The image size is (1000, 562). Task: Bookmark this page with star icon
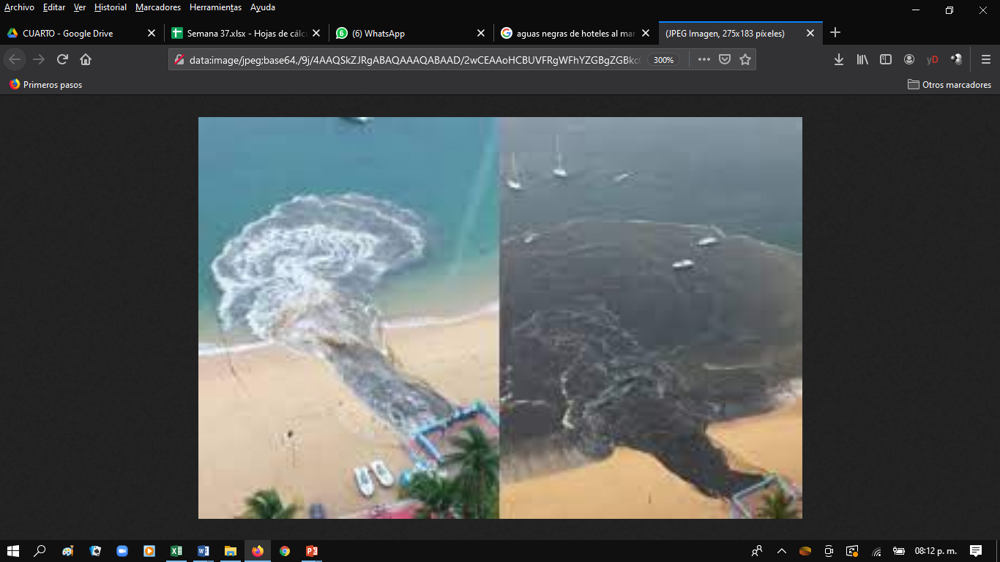745,59
